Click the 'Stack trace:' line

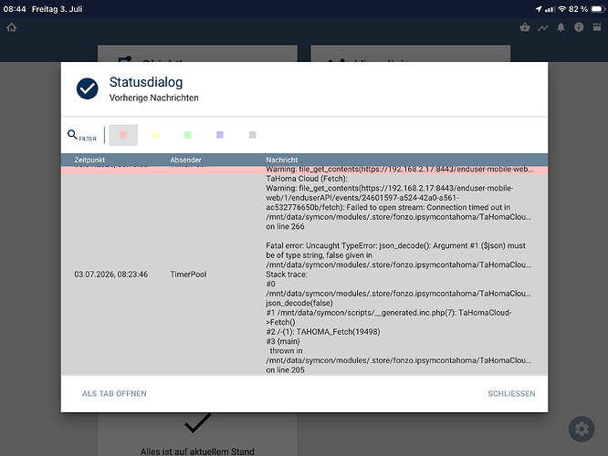[x=286, y=275]
